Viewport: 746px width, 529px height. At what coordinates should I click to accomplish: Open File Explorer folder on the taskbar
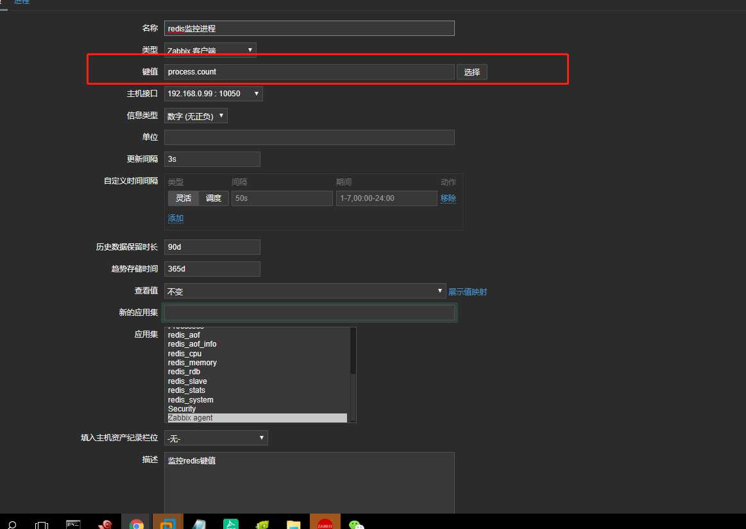pyautogui.click(x=294, y=525)
